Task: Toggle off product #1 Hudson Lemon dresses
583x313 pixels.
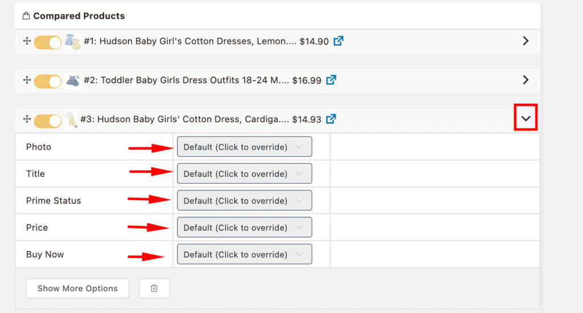Action: coord(48,42)
